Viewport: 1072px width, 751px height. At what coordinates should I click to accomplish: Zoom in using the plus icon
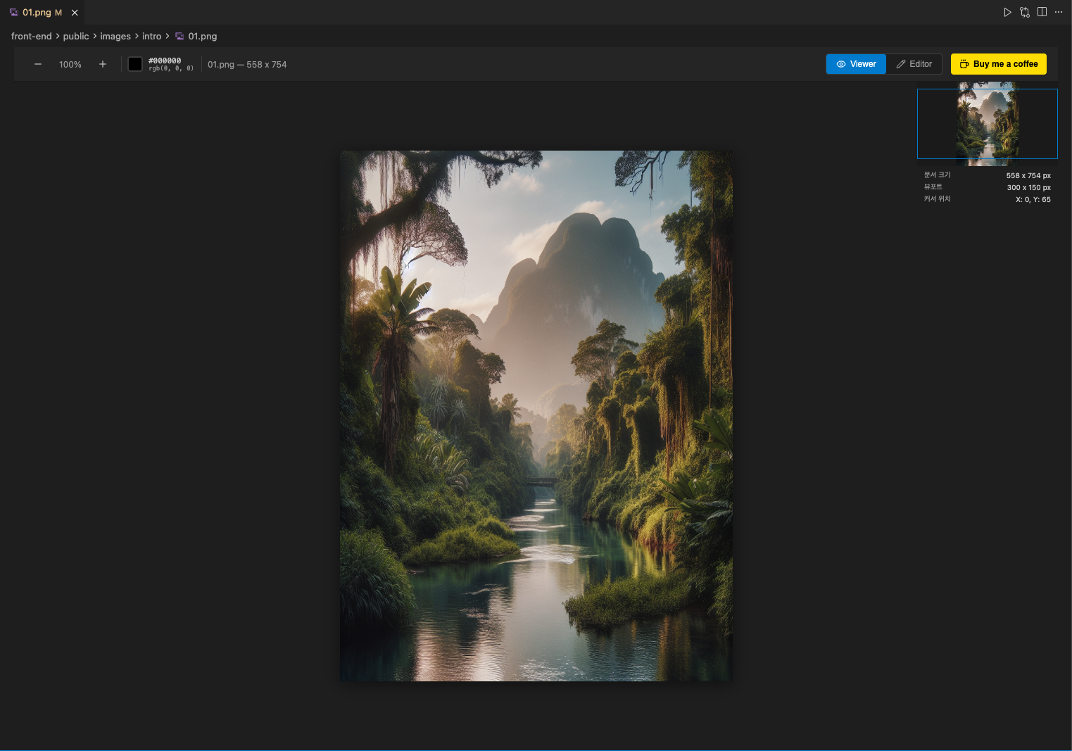103,64
